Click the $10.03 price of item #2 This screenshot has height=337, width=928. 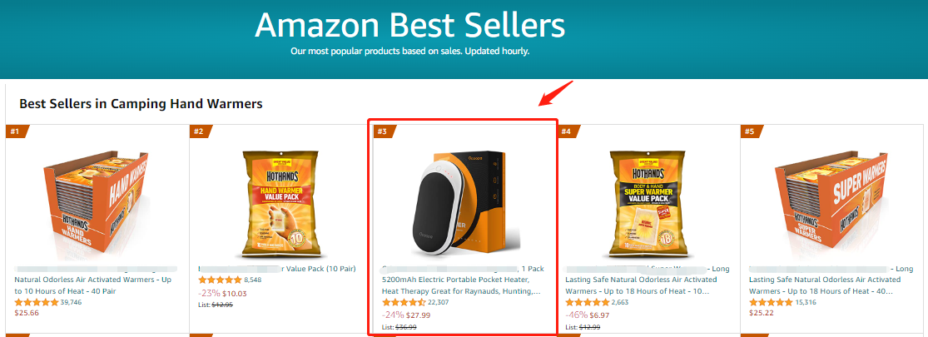[235, 293]
